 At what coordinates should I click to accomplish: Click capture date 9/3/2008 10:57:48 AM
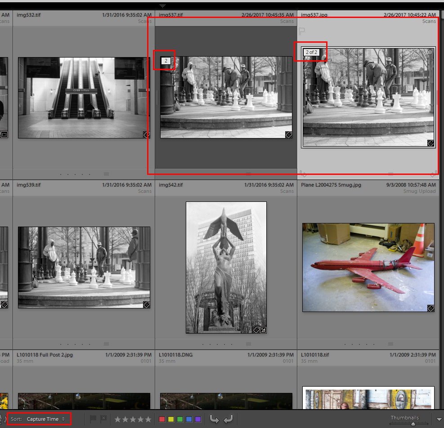(x=411, y=185)
